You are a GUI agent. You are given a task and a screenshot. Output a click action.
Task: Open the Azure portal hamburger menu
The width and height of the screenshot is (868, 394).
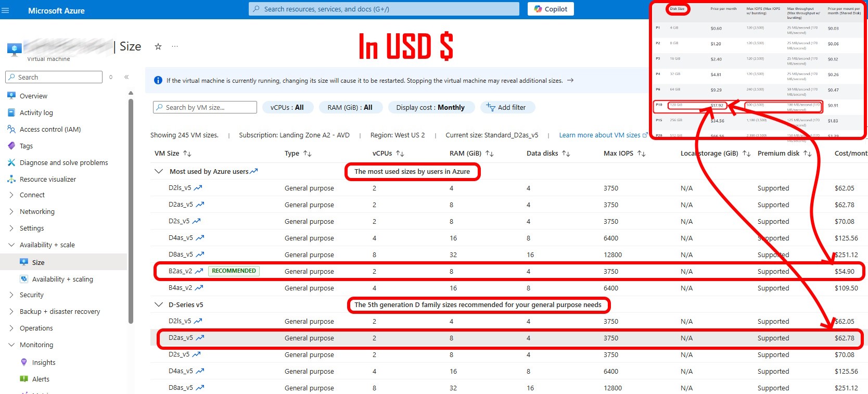pos(6,10)
